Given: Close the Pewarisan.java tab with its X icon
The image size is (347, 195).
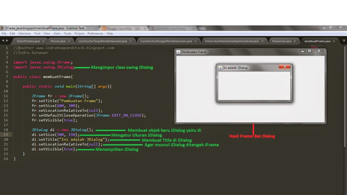Looking at the screenshot, I should [x=295, y=41].
